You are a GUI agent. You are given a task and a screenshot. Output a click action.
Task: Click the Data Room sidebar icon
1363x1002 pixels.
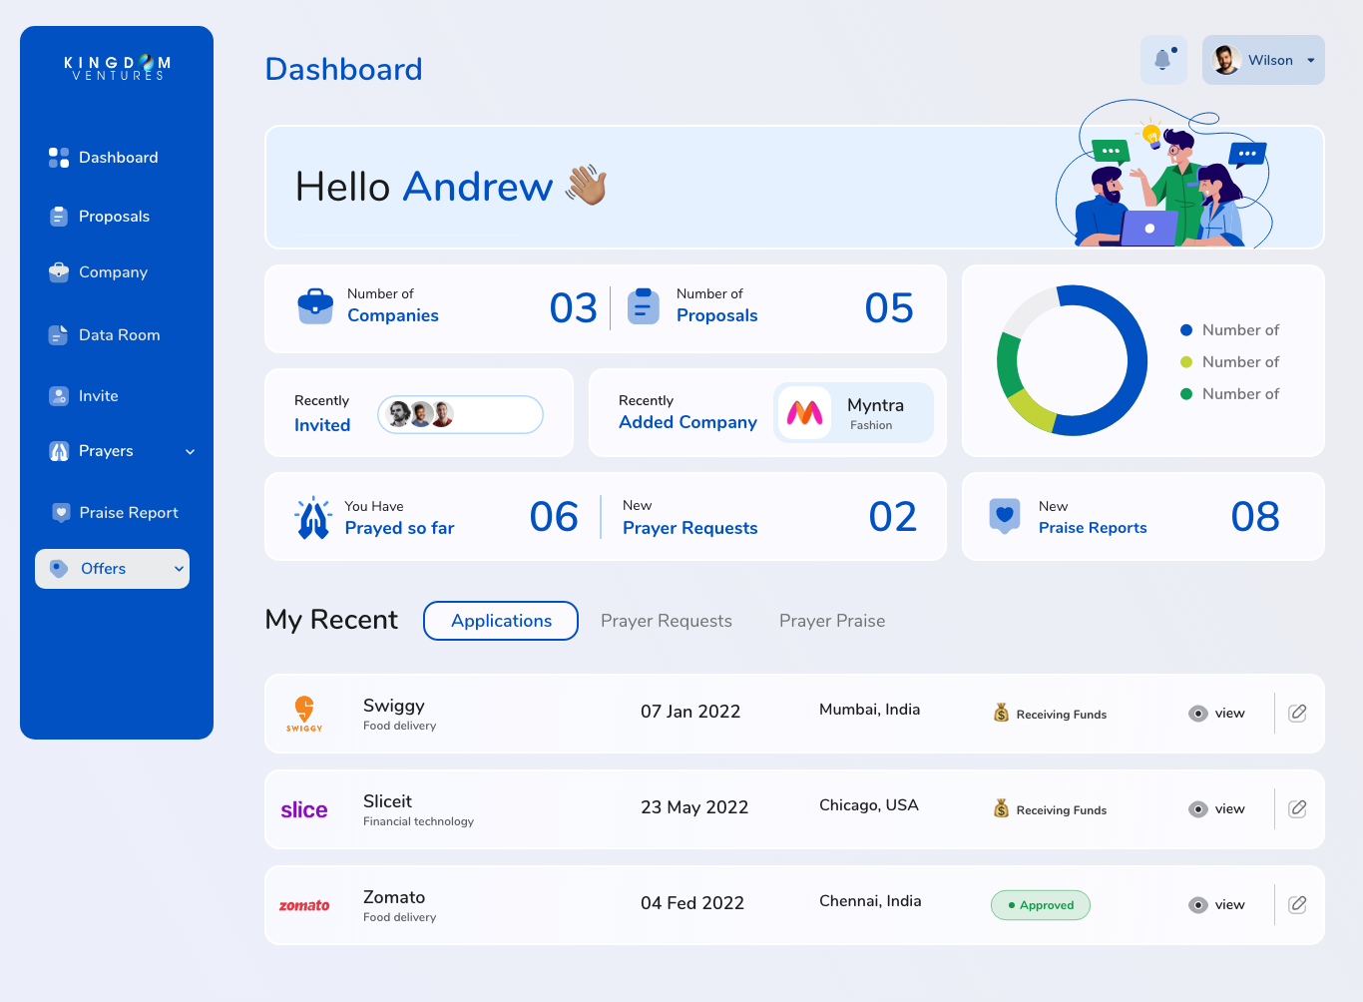tap(59, 335)
